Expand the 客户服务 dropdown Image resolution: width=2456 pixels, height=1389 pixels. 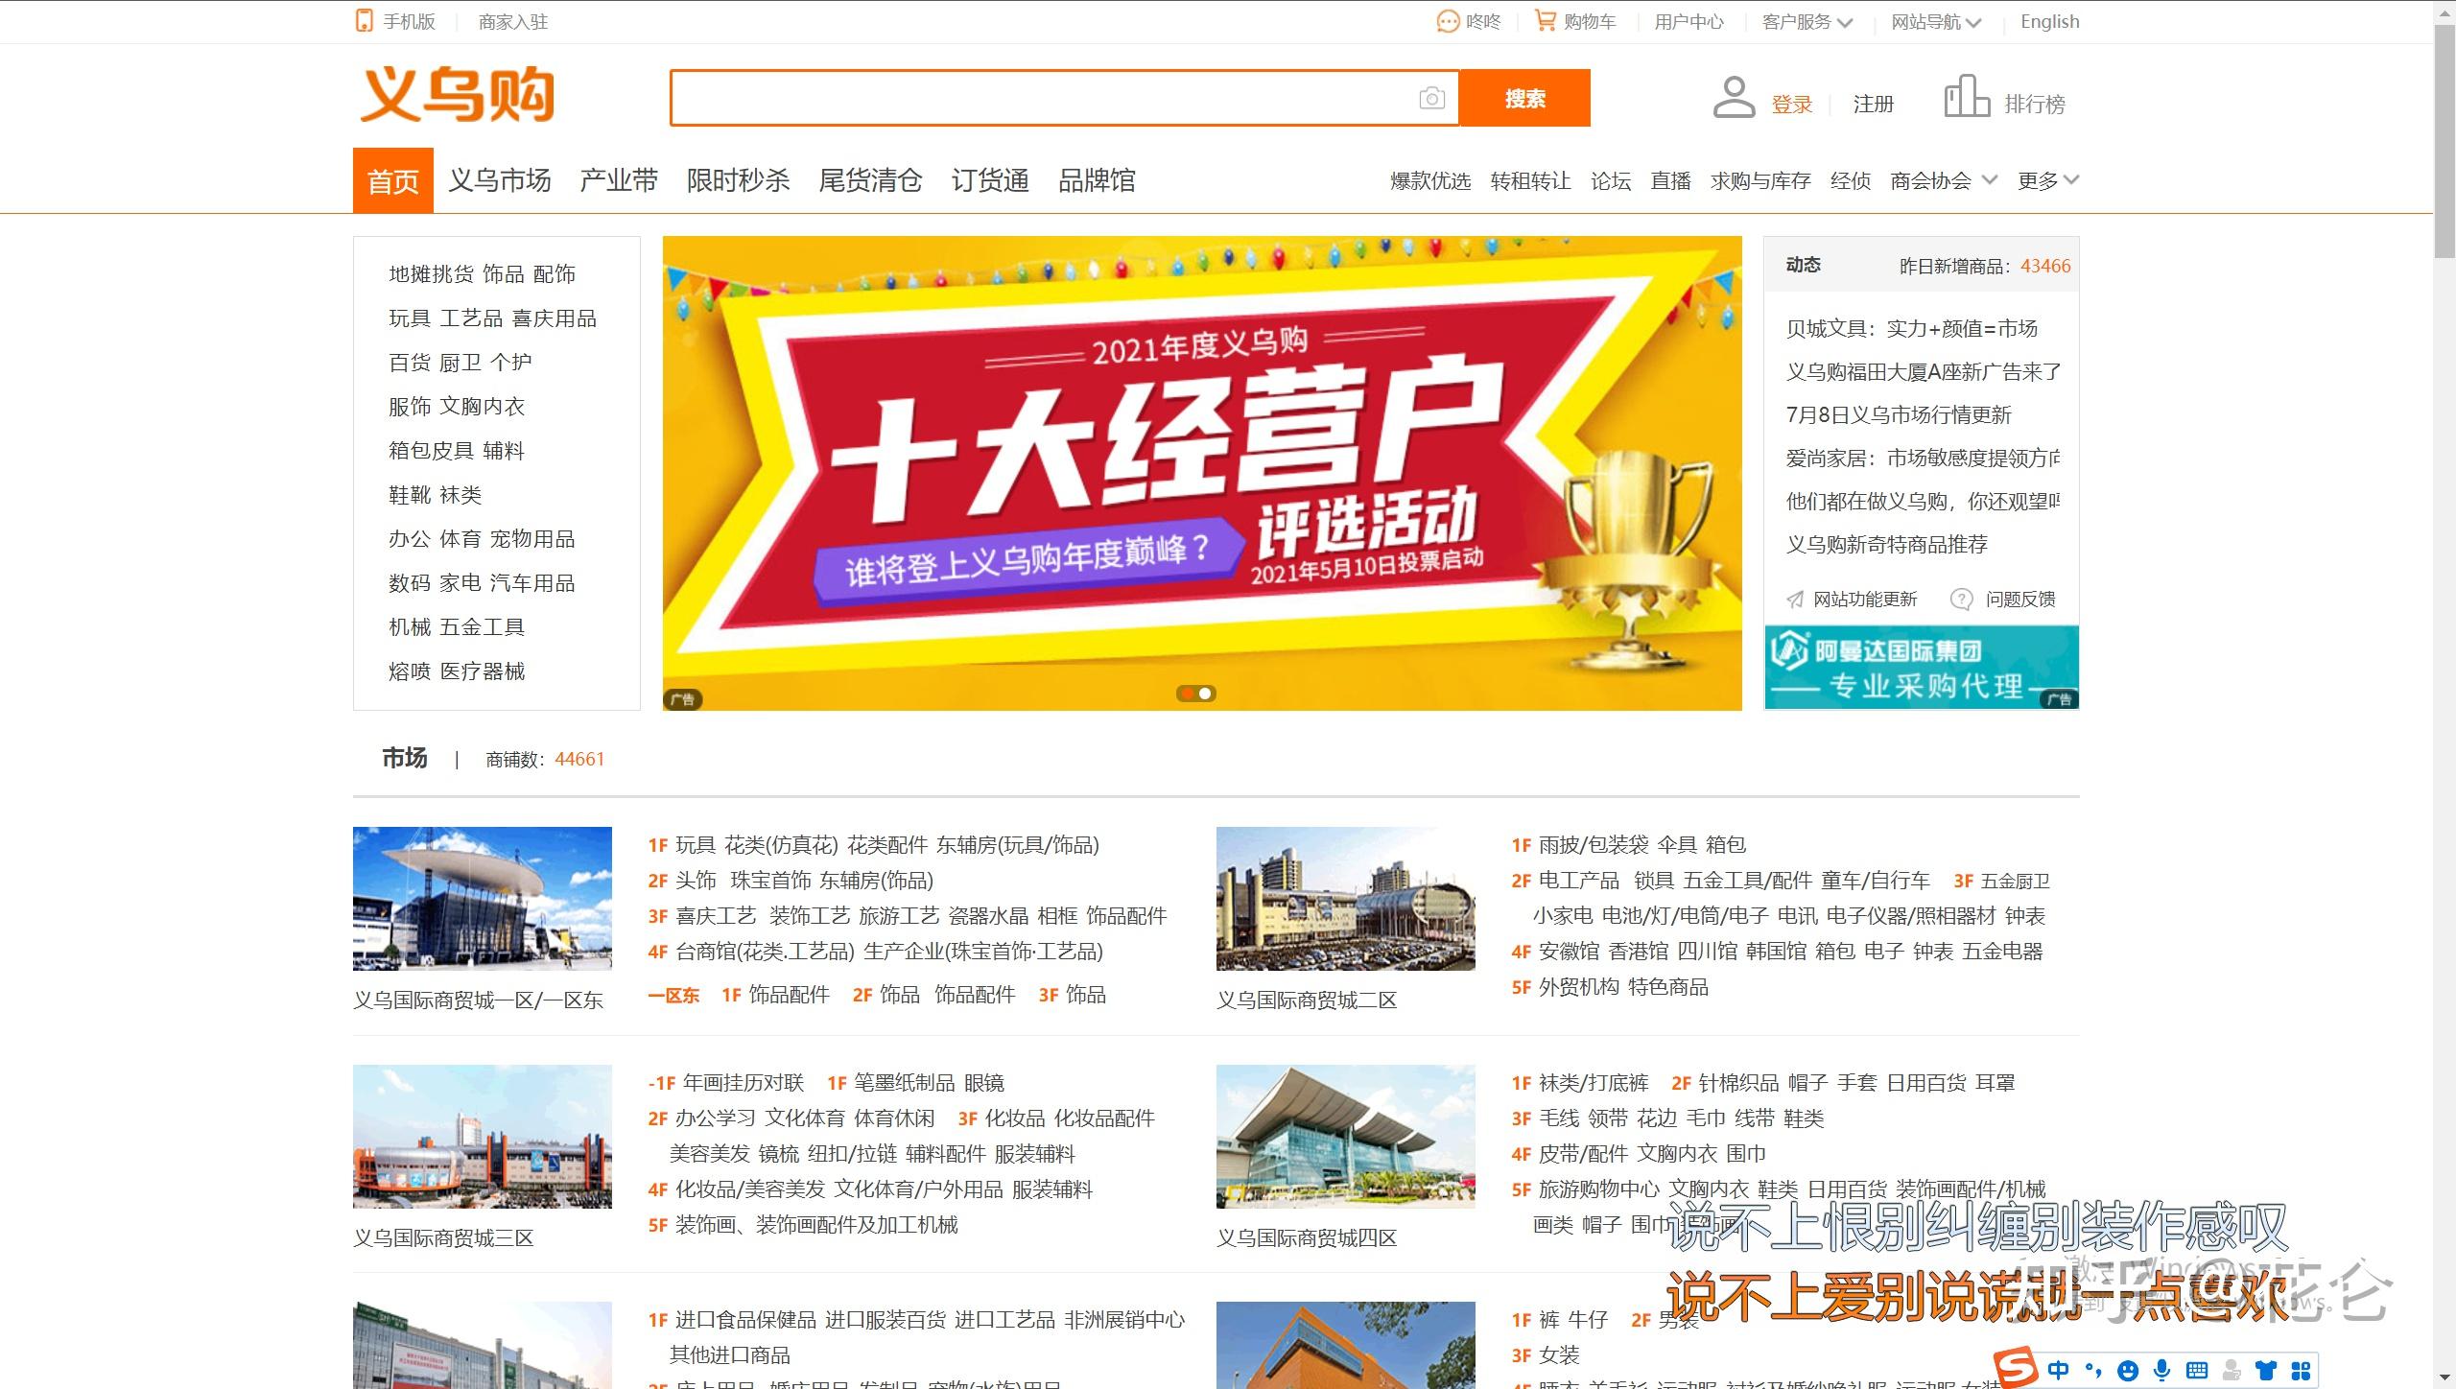click(1807, 21)
